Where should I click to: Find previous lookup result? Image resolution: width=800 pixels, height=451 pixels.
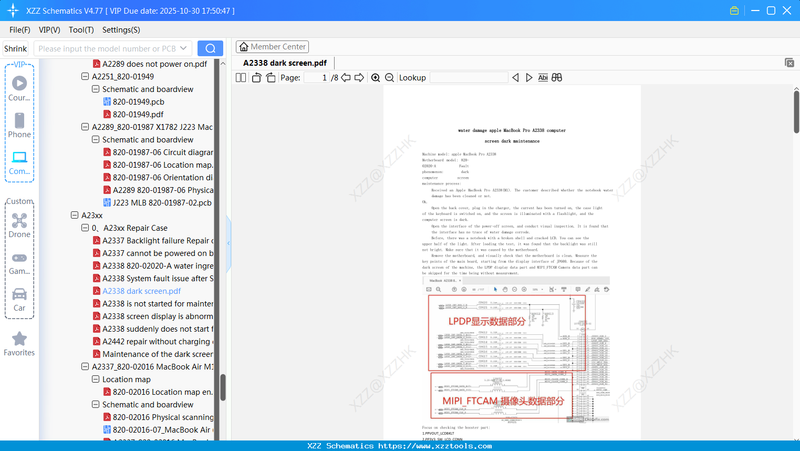point(515,78)
